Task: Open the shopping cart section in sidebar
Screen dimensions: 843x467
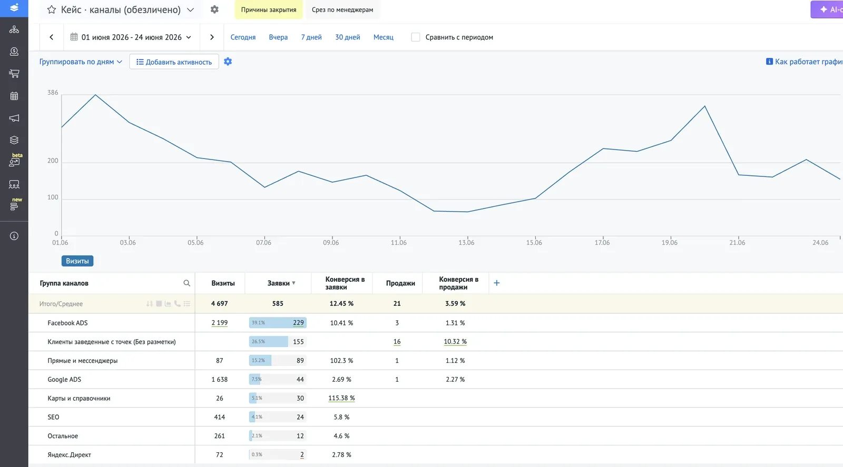Action: click(x=14, y=74)
